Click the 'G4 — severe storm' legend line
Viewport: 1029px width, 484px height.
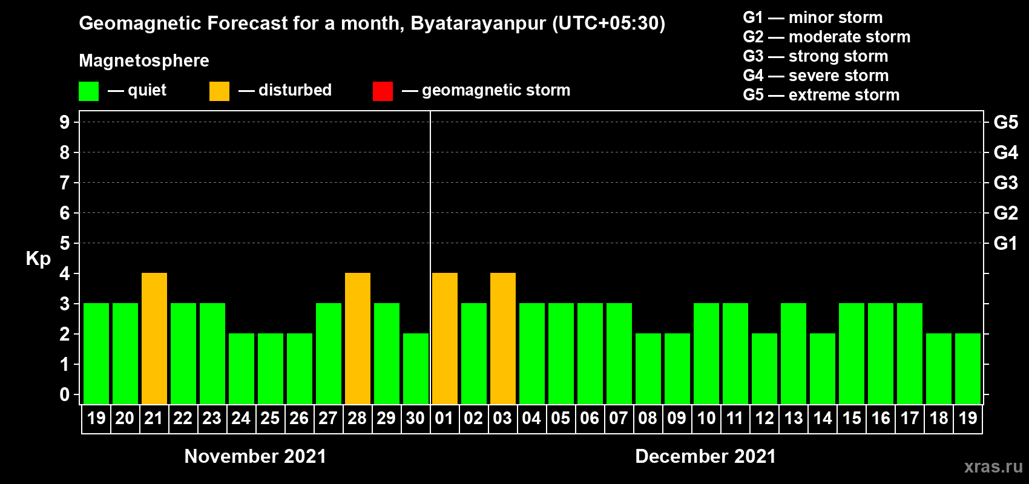816,76
